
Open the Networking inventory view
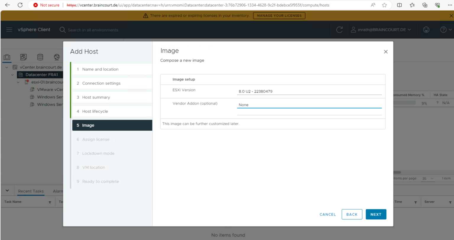56,57
